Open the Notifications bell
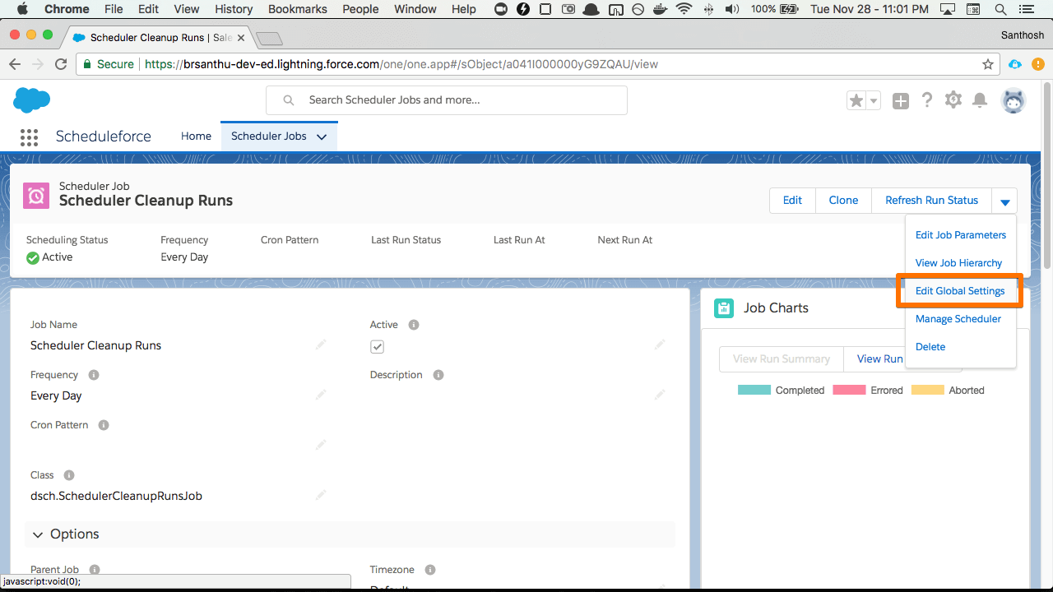 [980, 100]
